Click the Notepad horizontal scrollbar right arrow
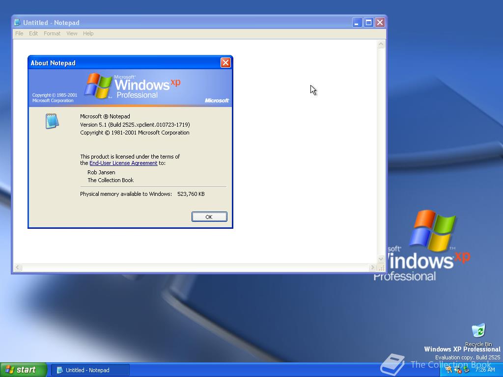 point(372,267)
